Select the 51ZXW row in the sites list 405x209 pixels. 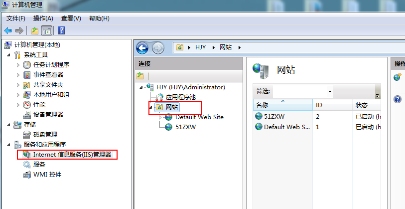tap(317, 116)
